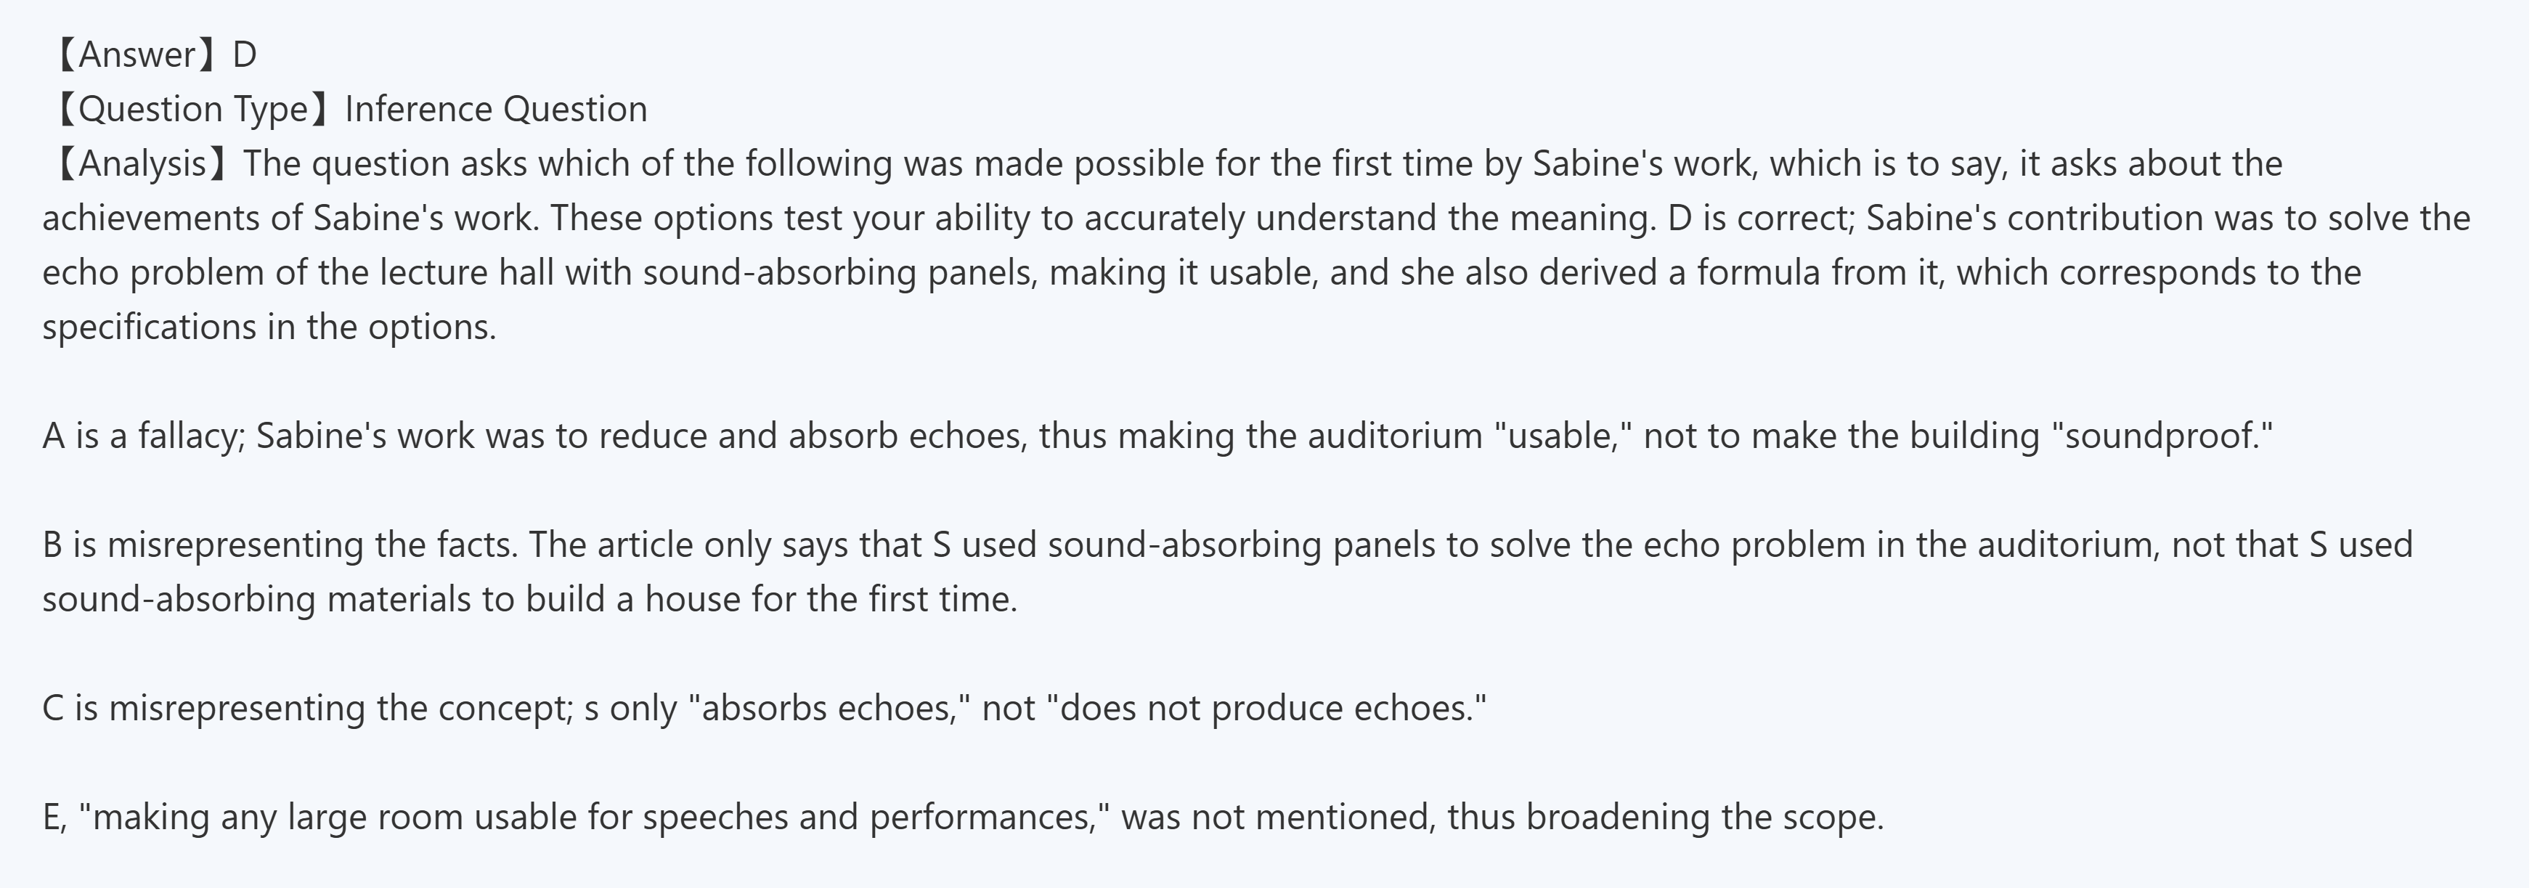
Task: Click the text 'Inference Question'
Action: 495,108
